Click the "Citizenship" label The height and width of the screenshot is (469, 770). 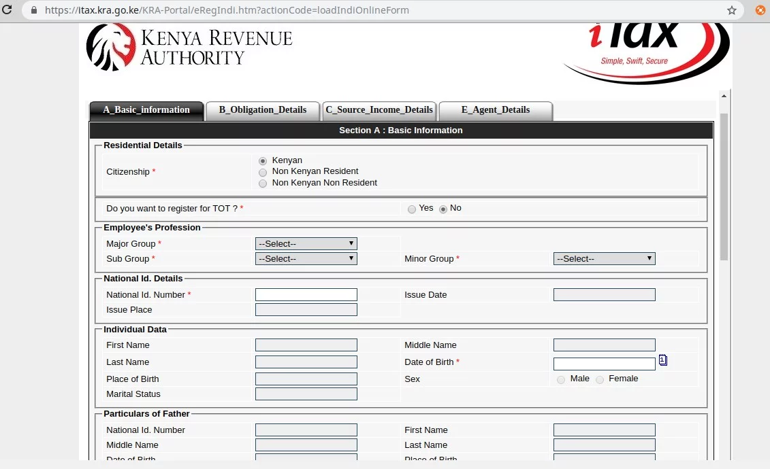[x=128, y=171]
